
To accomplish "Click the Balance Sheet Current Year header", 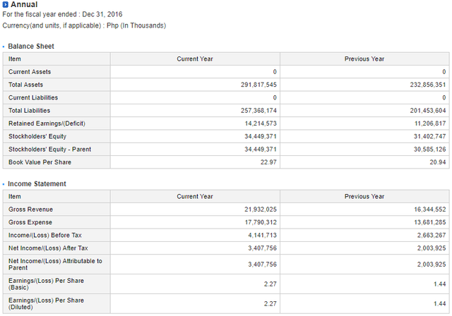I will 195,59.
